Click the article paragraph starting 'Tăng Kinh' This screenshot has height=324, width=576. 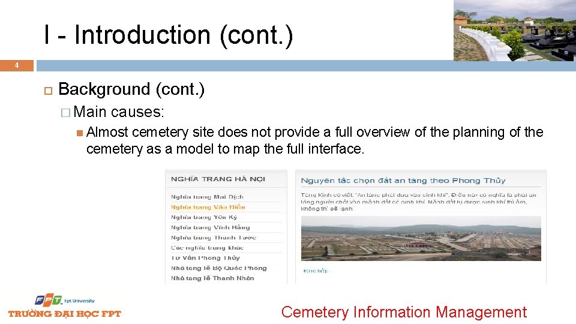click(418, 202)
